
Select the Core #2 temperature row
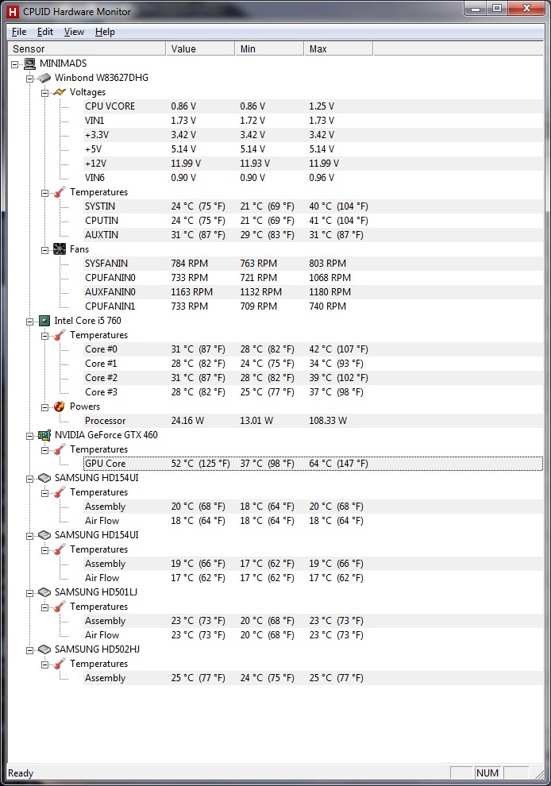313,378
